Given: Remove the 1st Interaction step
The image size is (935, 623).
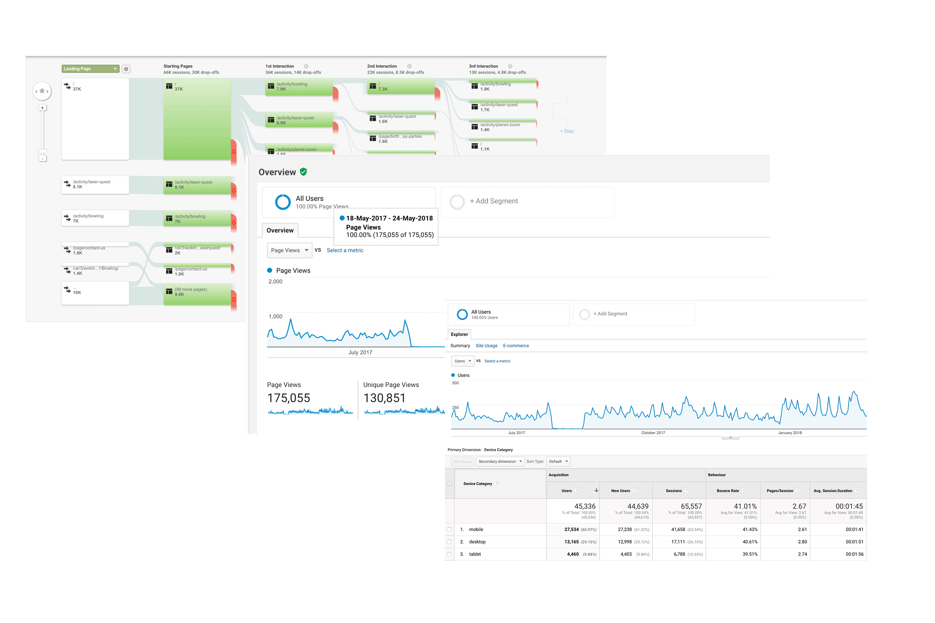Looking at the screenshot, I should pyautogui.click(x=306, y=66).
